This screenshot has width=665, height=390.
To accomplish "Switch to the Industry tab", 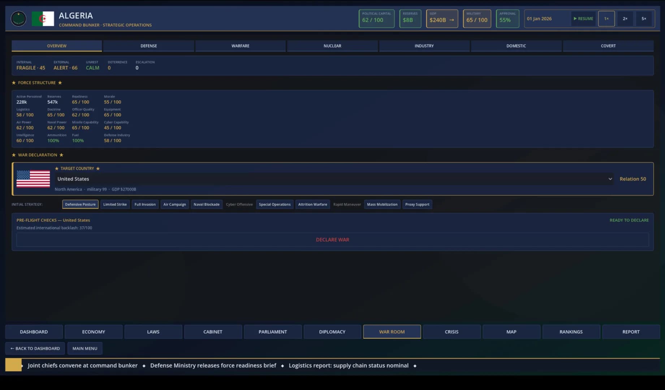I will tap(424, 46).
